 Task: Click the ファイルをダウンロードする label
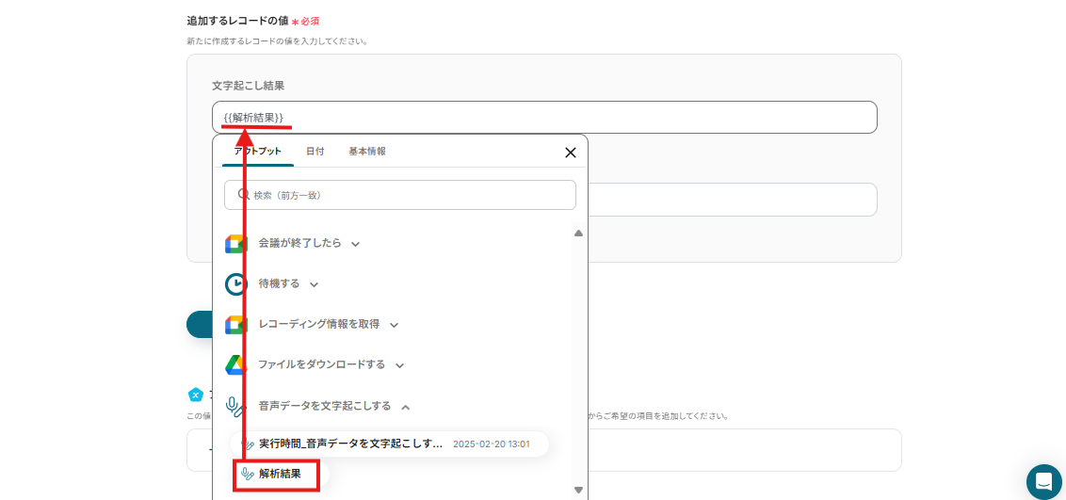[x=321, y=364]
